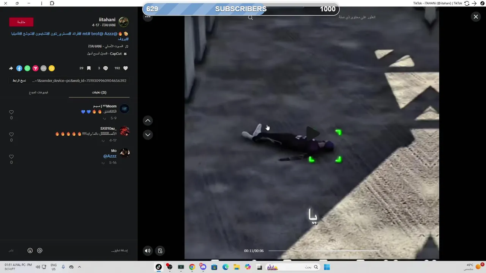Open the Meem commenter avatar
The image size is (486, 273).
125,109
